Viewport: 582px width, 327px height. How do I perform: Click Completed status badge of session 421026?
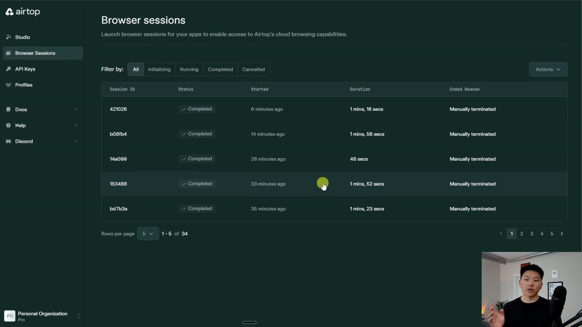[x=197, y=109]
